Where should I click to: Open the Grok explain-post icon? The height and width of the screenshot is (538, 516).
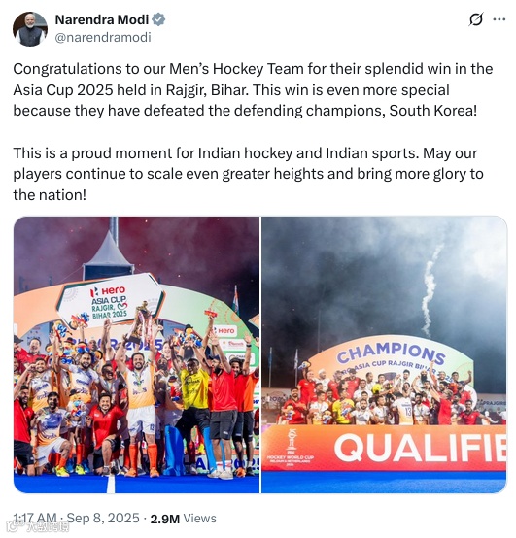476,19
